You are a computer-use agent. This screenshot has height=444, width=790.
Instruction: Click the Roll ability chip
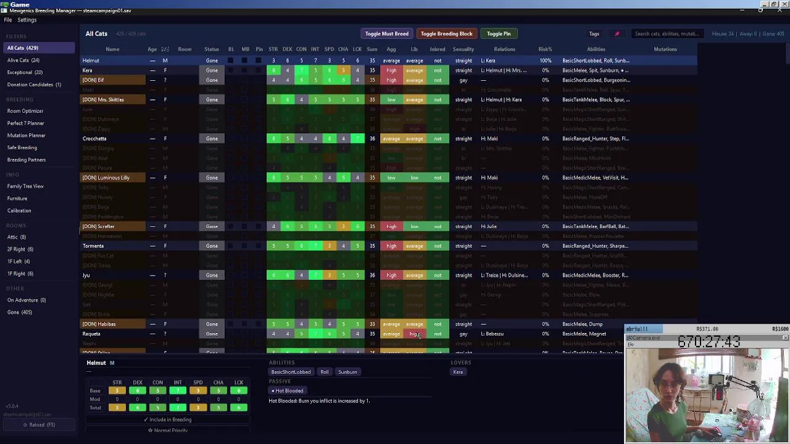pos(325,372)
